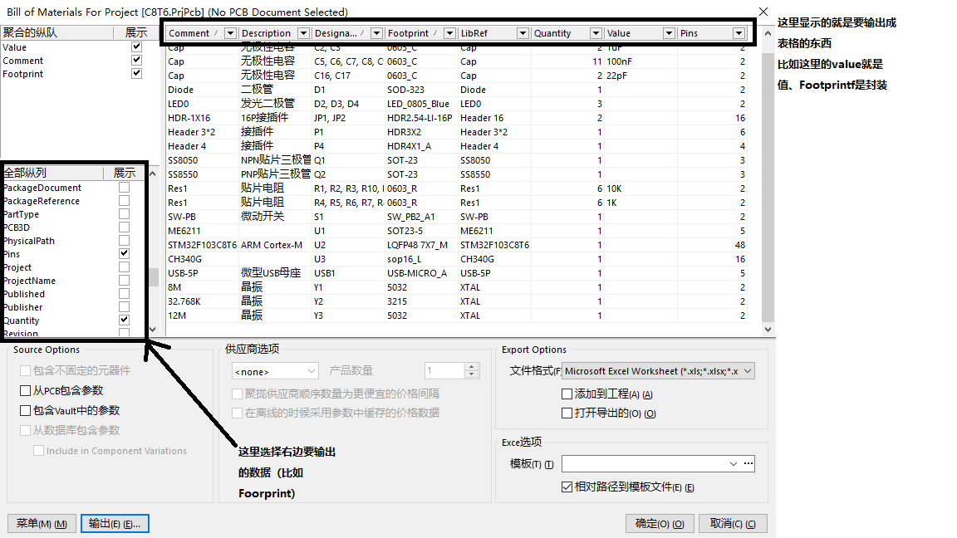Check the 从PCB包含参数 option
This screenshot has width=957, height=538.
click(x=26, y=390)
